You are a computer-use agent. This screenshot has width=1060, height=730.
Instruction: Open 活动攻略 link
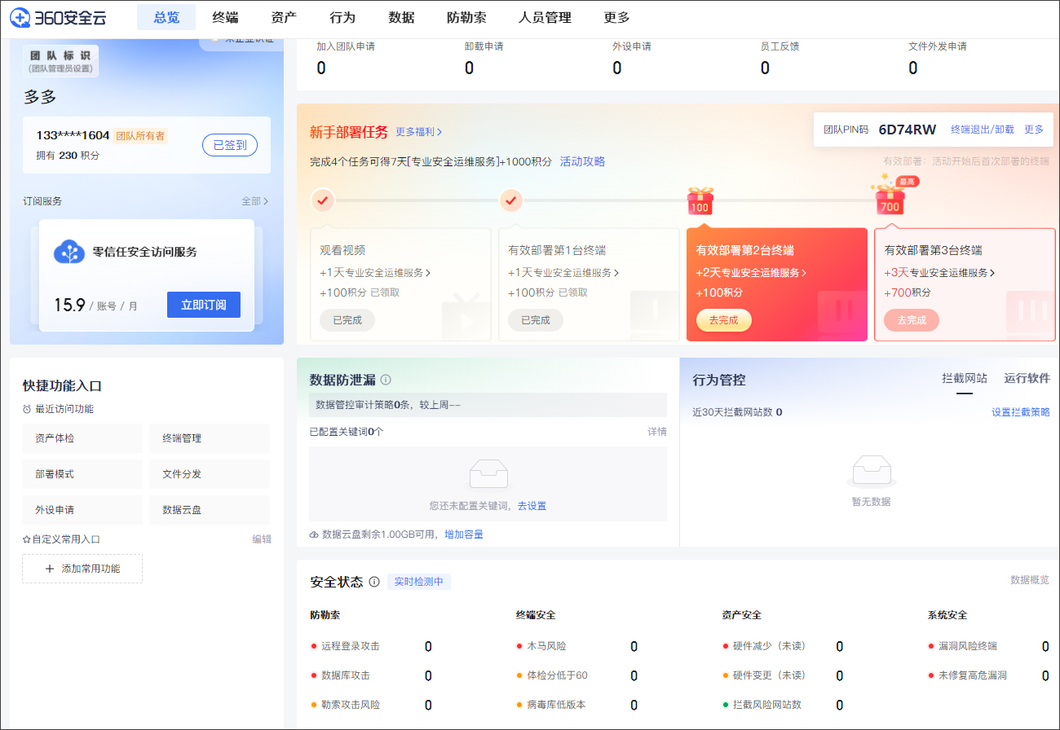tap(583, 161)
